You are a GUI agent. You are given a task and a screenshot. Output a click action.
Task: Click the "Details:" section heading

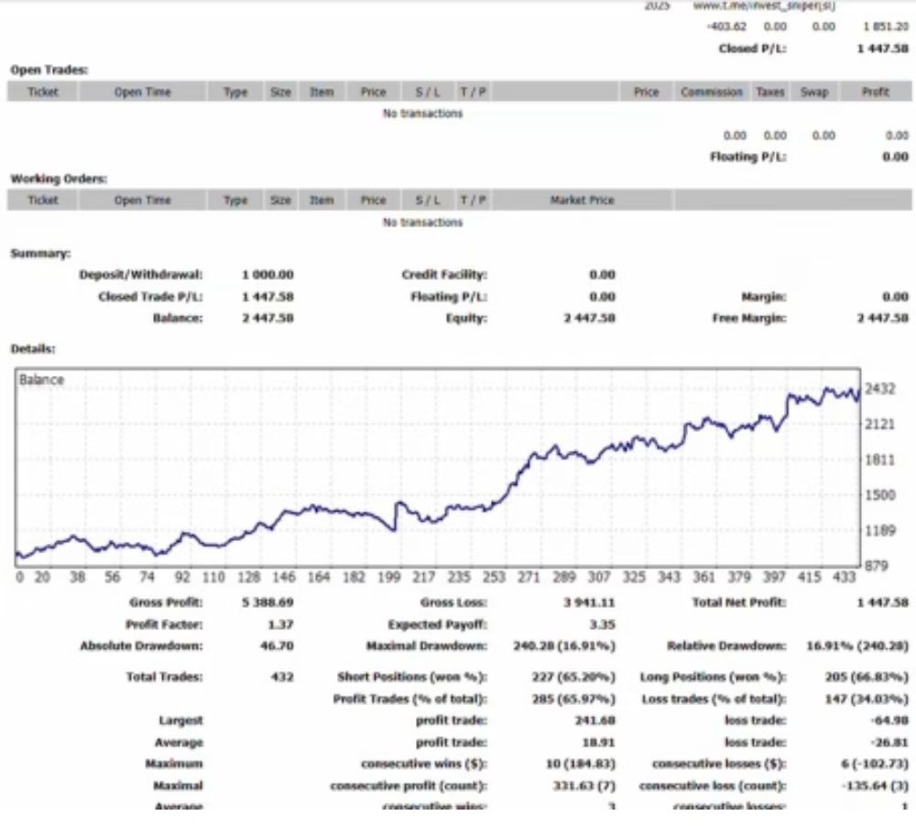33,349
